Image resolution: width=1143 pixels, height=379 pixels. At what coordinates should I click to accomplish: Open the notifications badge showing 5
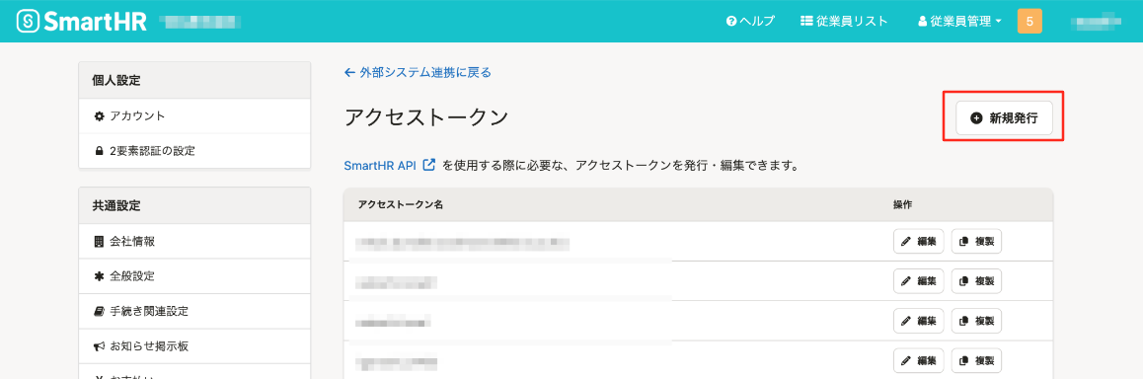tap(1029, 21)
